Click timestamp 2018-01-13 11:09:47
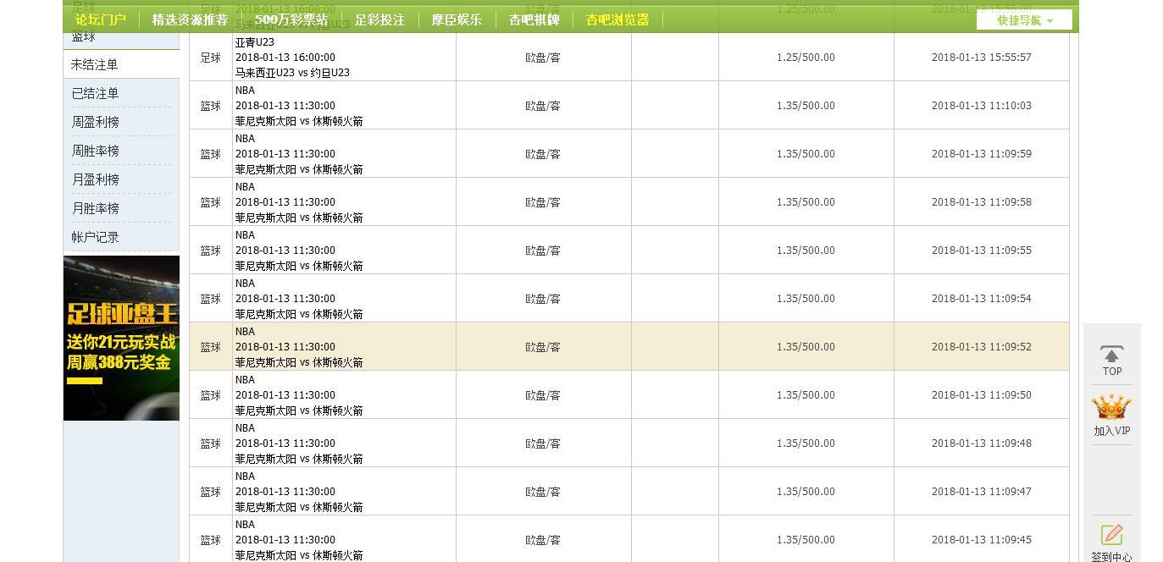This screenshot has height=562, width=1163. pyautogui.click(x=981, y=492)
